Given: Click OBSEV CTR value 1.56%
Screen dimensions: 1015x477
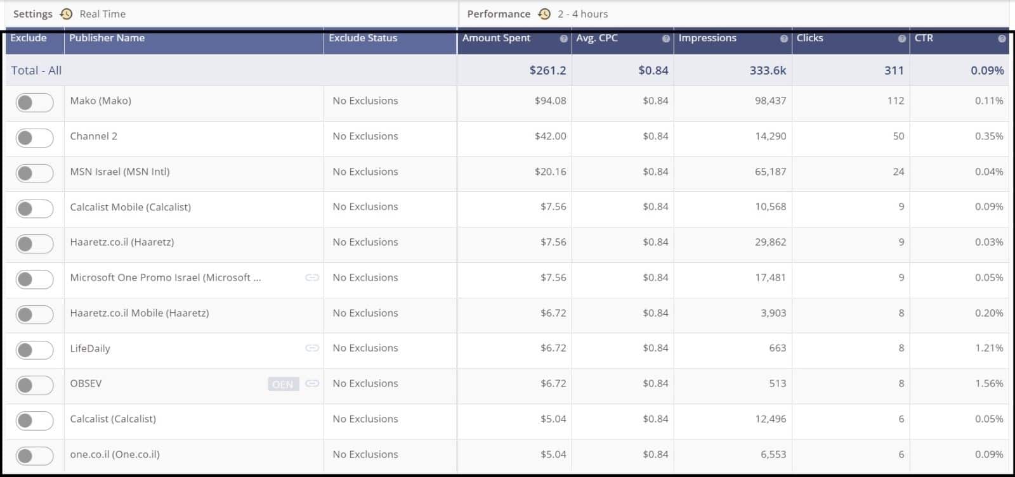Looking at the screenshot, I should tap(989, 383).
